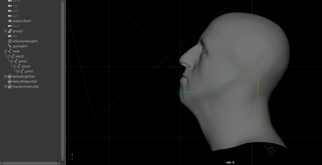Select the green joint by the ear
The width and height of the screenshot is (322, 165).
pos(232,70)
